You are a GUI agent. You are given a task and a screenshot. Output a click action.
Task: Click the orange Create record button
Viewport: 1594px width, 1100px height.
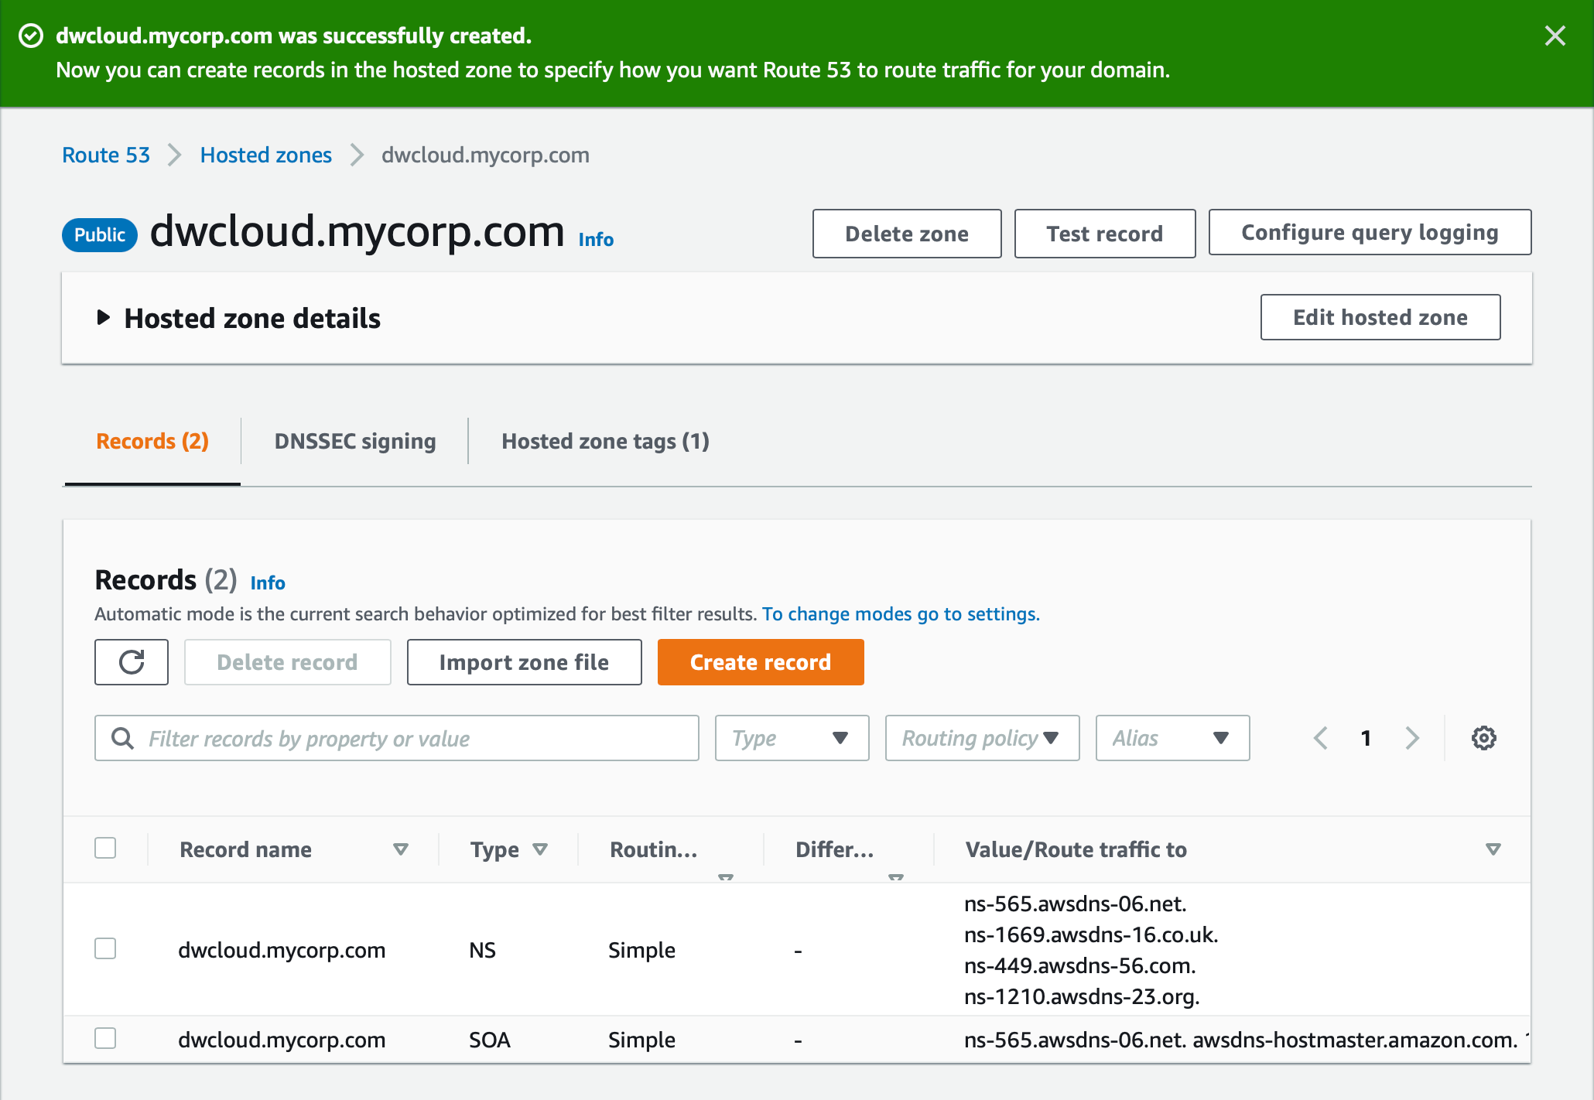coord(761,662)
